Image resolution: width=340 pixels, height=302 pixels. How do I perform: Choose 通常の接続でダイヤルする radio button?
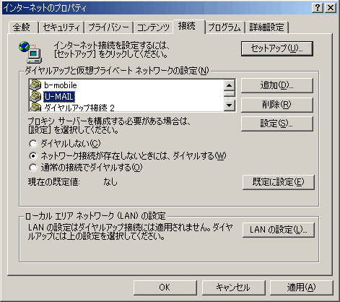pos(33,168)
